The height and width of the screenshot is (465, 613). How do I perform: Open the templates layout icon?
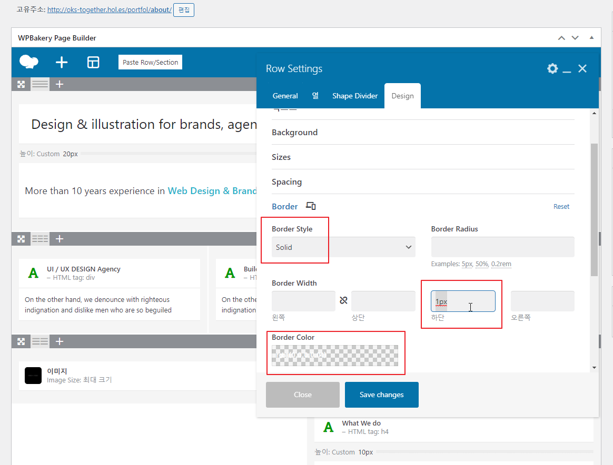93,62
